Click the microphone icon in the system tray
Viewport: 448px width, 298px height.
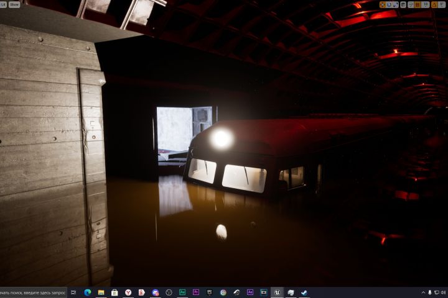(x=430, y=292)
